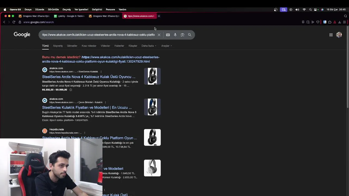Switch to the Görseller tab
This screenshot has height=196, width=349.
pyautogui.click(x=72, y=46)
